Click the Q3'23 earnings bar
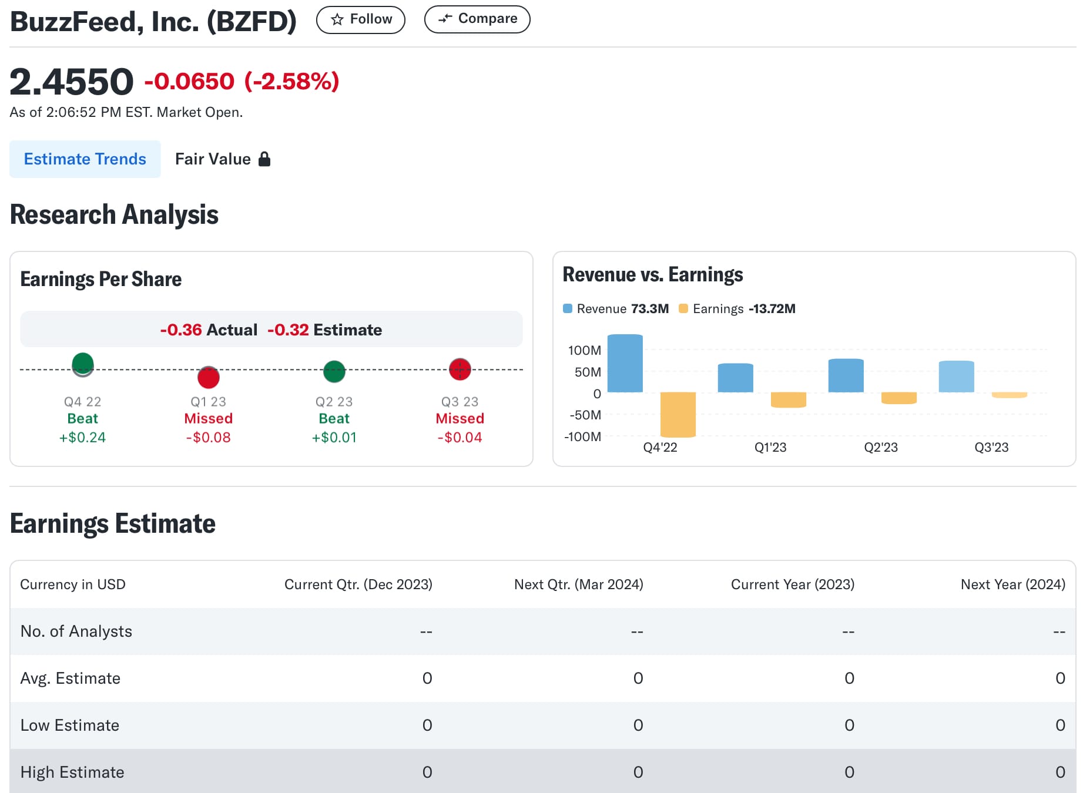Image resolution: width=1083 pixels, height=793 pixels. click(x=1010, y=395)
